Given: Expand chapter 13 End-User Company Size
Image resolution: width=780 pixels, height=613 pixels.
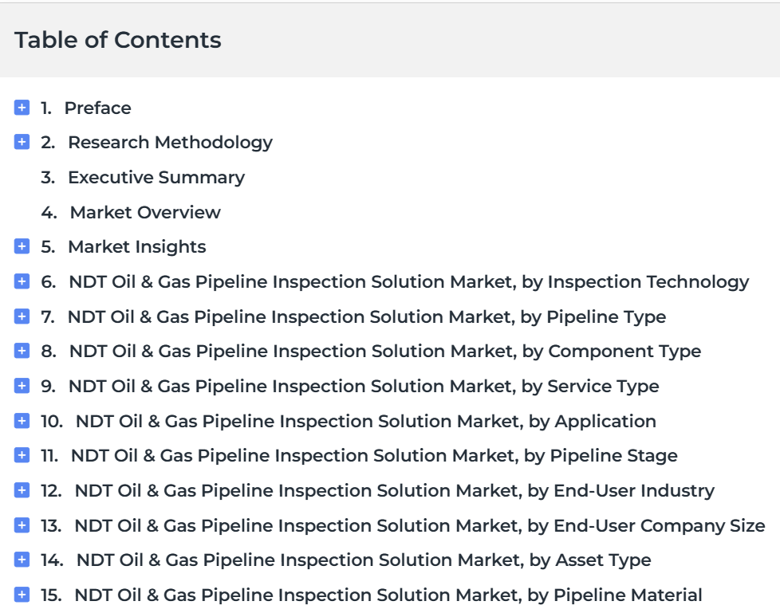Looking at the screenshot, I should (x=22, y=525).
